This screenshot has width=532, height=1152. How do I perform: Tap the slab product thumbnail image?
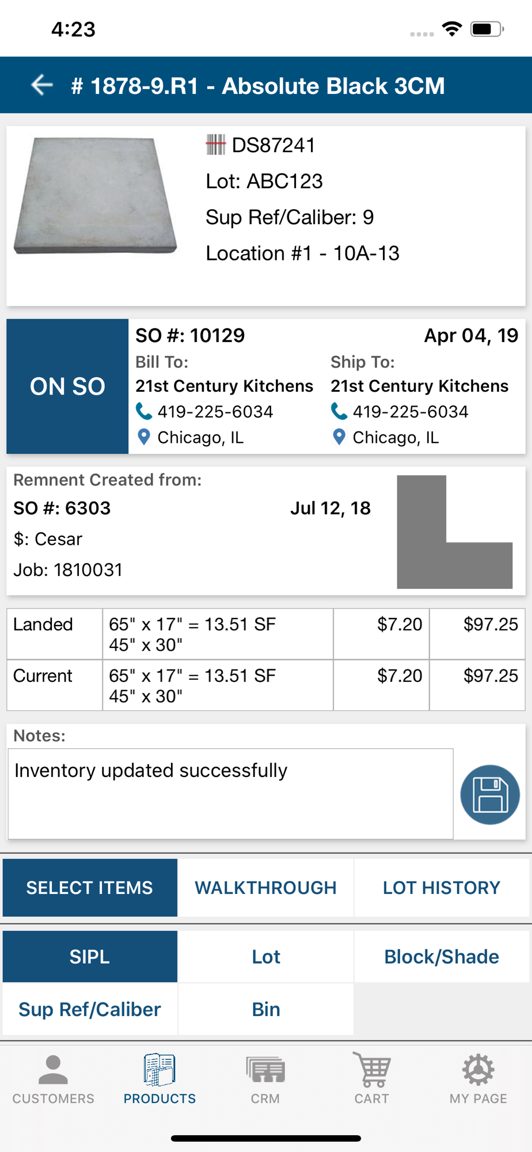tap(96, 196)
